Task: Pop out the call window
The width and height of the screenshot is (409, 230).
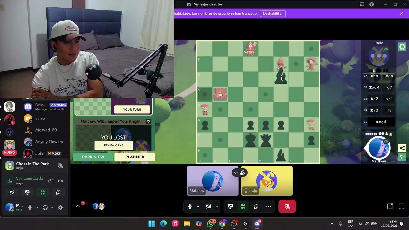Action: (x=390, y=206)
